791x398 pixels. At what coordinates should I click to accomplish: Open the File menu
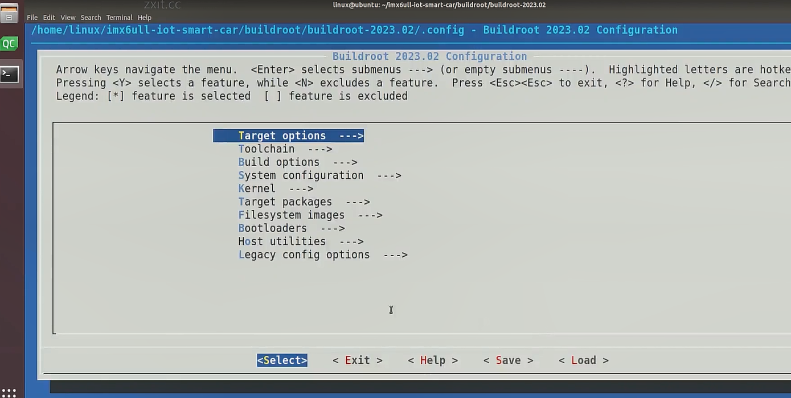[32, 18]
